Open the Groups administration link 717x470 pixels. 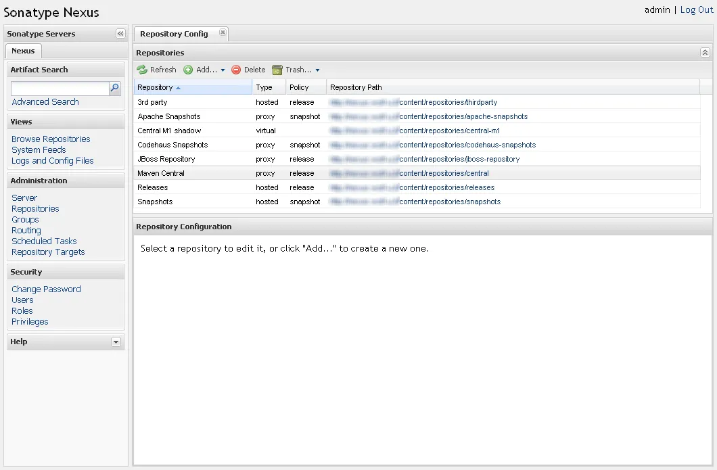click(x=25, y=220)
